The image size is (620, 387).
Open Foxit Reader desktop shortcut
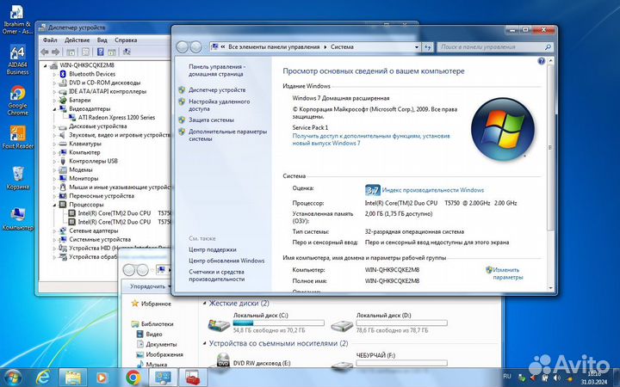click(17, 137)
